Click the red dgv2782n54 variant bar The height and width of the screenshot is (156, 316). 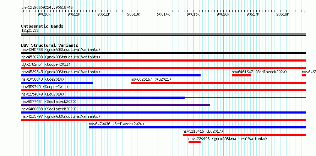[163, 68]
